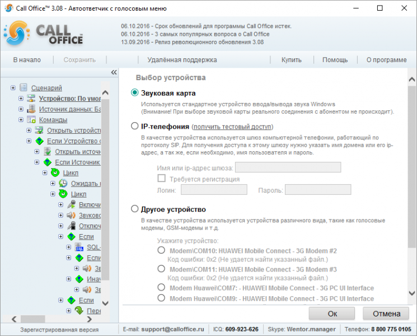Screen dimensions: 417x336
Task: Expand the Ожидать tree node
Action: [x=53, y=183]
